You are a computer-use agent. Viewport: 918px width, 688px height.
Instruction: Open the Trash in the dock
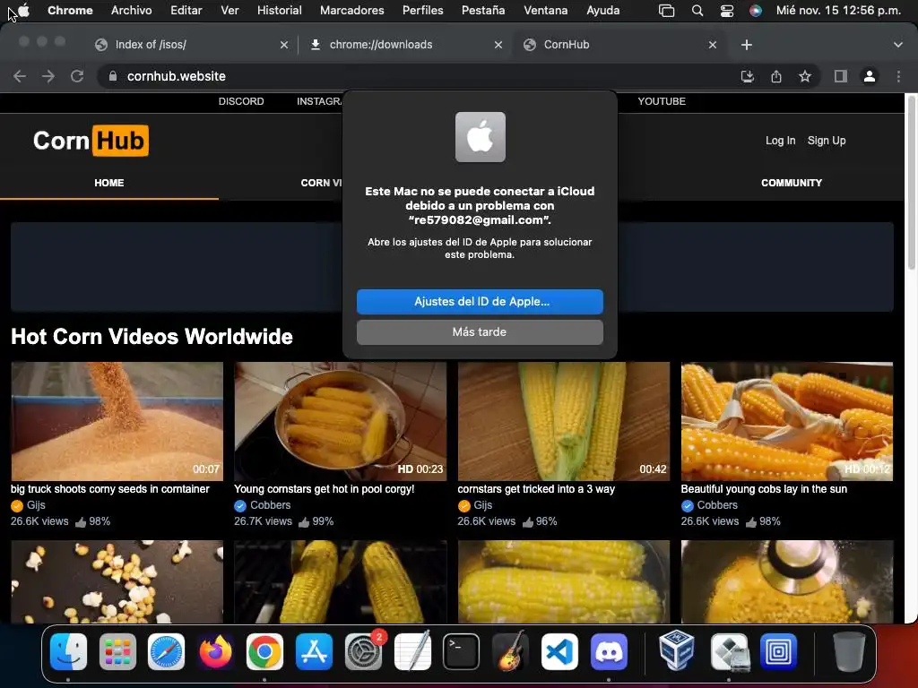[849, 651]
